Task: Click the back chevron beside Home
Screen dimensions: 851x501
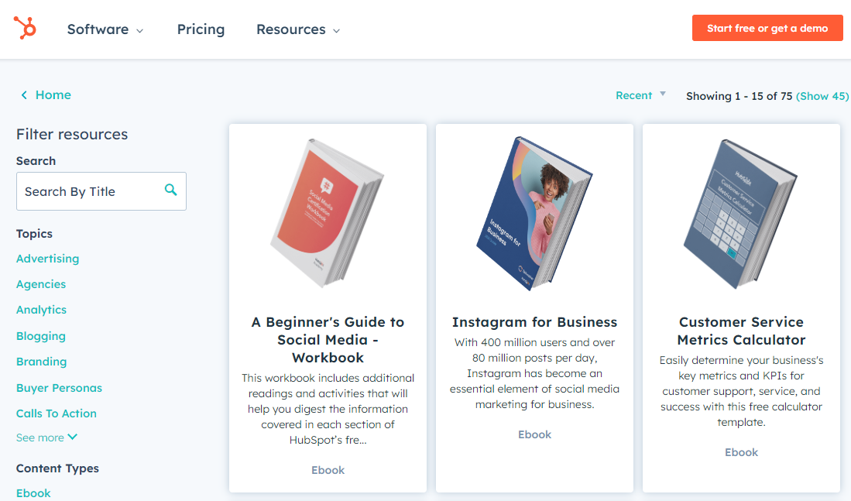Action: (24, 95)
